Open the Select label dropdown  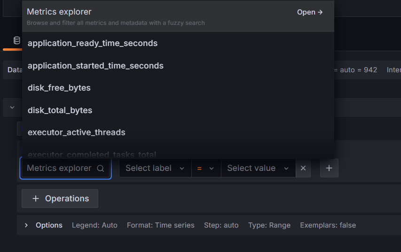(155, 168)
